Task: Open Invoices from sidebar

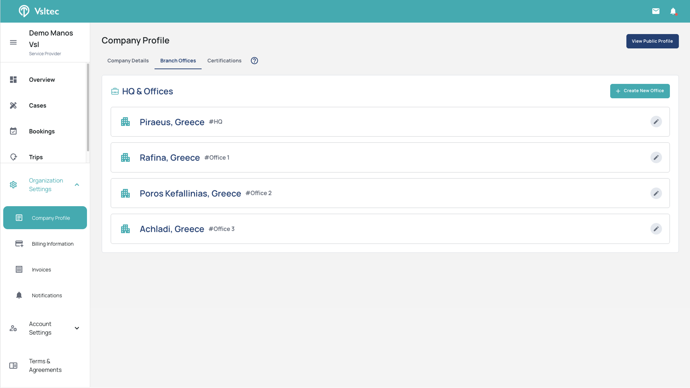Action: click(x=41, y=270)
